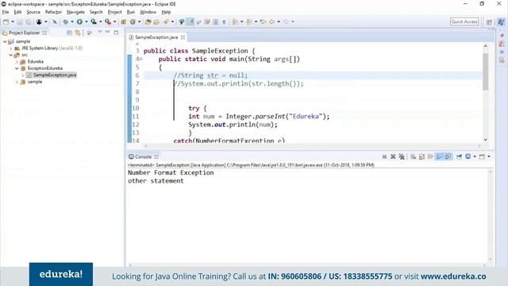The image size is (508, 286).
Task: Open the Open Console dropdown arrow
Action: coord(489,157)
